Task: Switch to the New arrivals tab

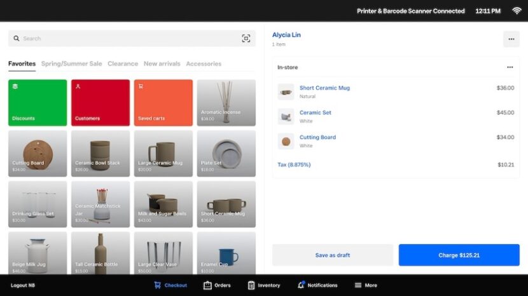Action: click(x=162, y=64)
